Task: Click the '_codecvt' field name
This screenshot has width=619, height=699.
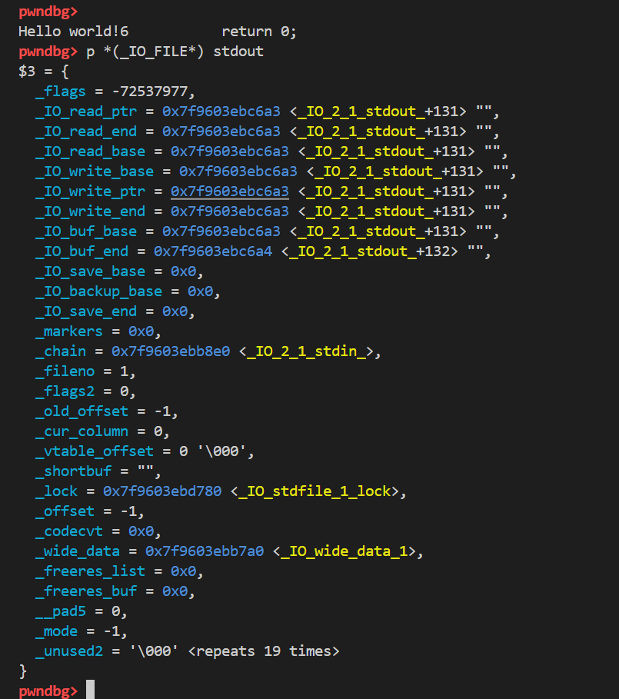Action: click(69, 531)
